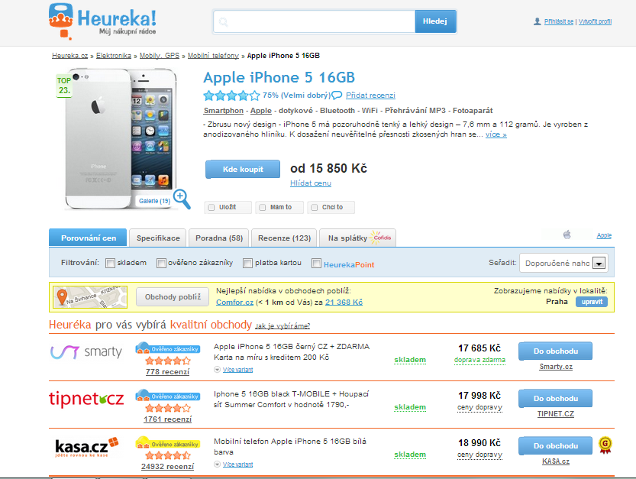The width and height of the screenshot is (636, 479).
Task: Click the Hledej search button
Action: pos(435,21)
